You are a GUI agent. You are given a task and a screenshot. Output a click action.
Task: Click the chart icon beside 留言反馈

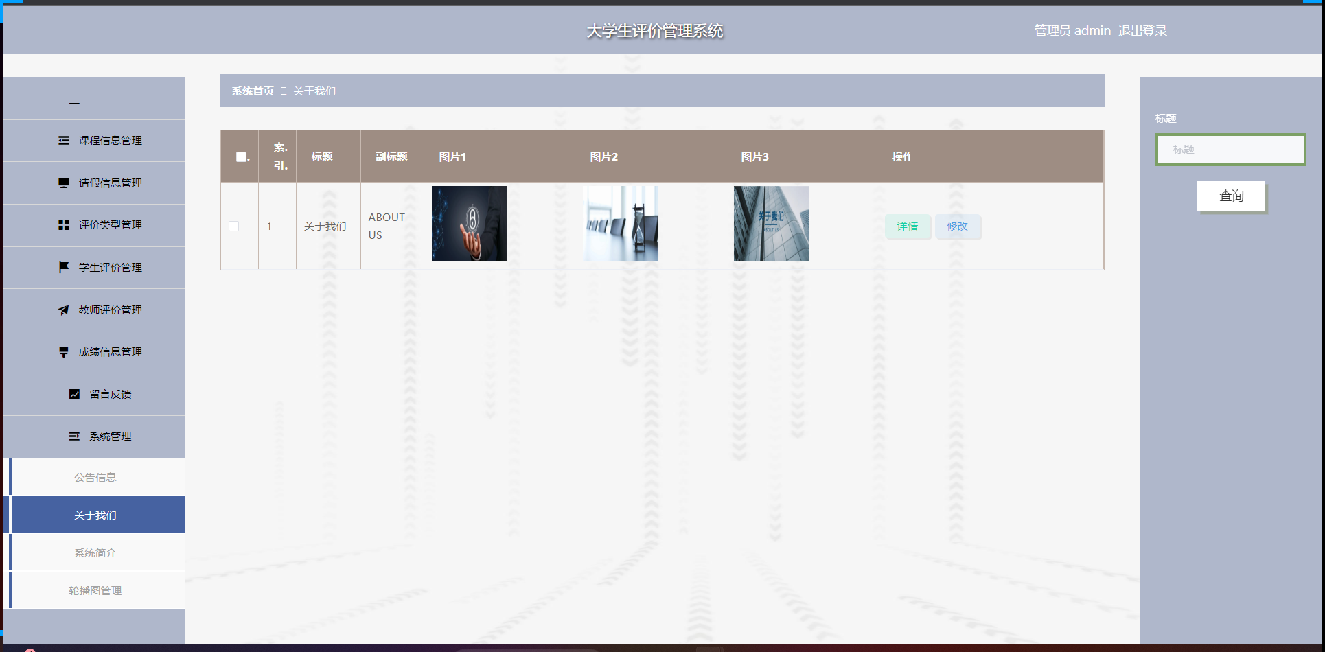(x=74, y=395)
